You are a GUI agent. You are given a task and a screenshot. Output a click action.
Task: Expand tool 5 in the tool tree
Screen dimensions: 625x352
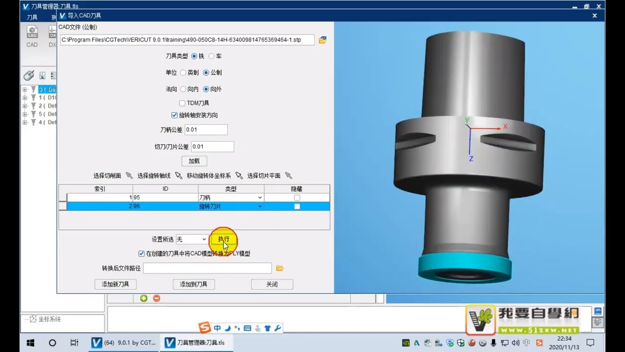pyautogui.click(x=25, y=114)
